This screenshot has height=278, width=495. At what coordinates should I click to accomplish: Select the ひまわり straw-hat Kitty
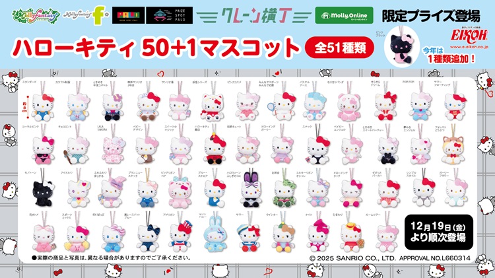point(352,237)
